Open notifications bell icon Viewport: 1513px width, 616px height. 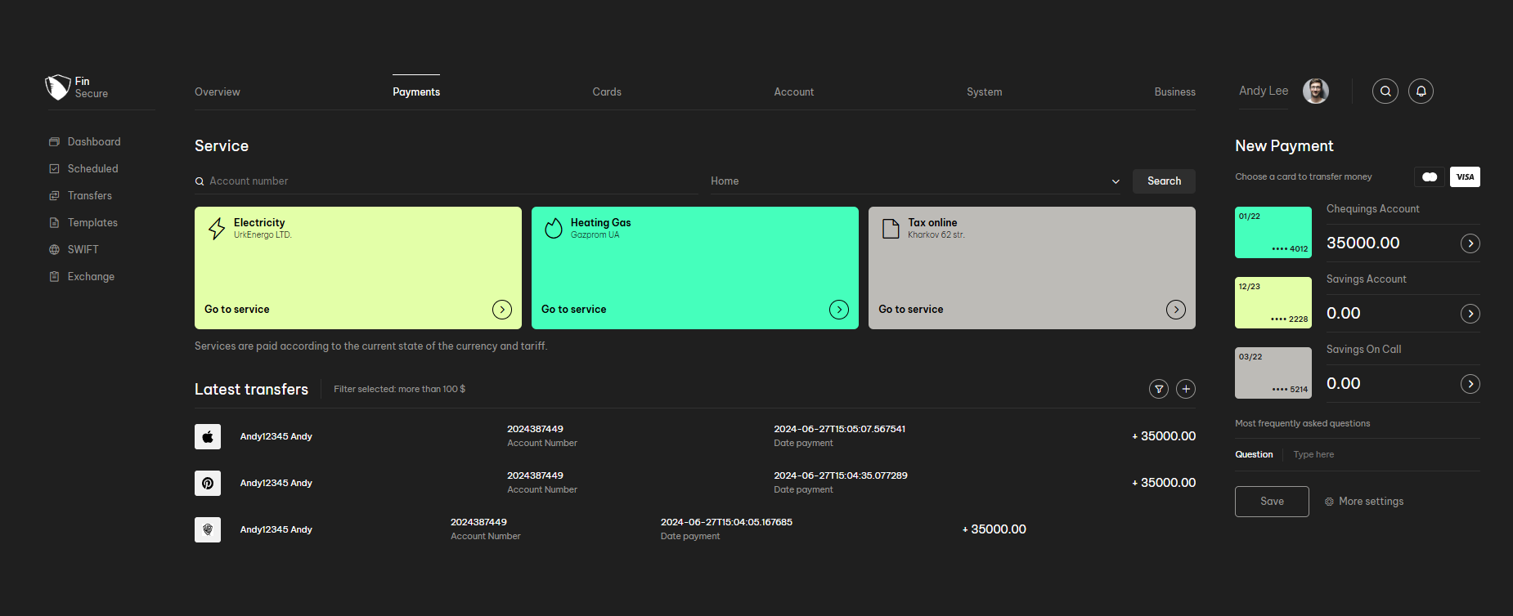tap(1421, 92)
